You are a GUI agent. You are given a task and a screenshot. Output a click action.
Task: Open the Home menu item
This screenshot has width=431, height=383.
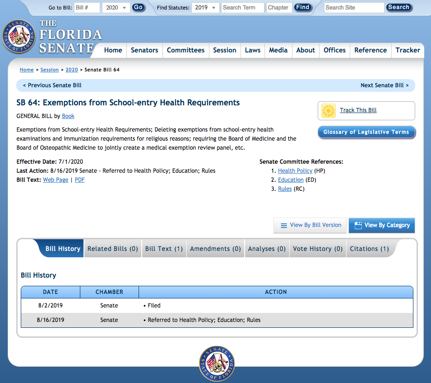[x=113, y=50]
